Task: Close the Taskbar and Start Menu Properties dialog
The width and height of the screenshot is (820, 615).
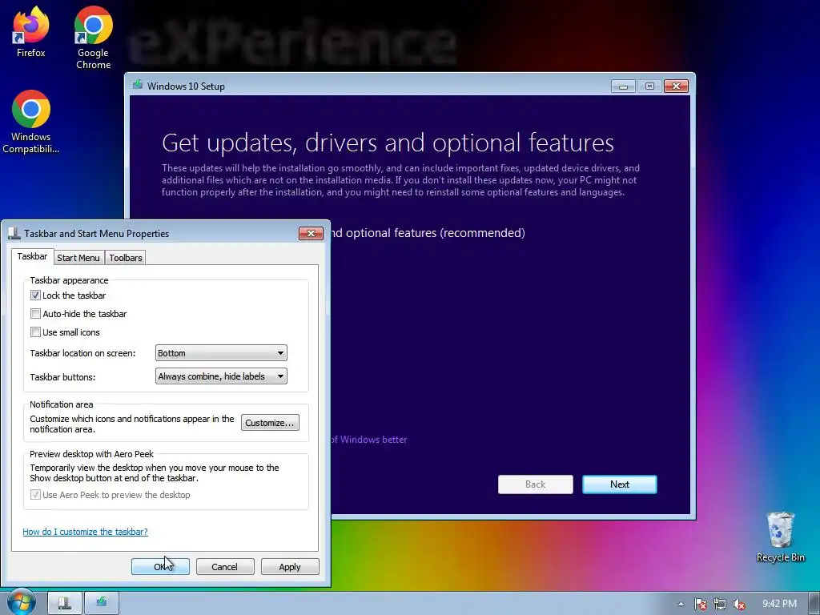Action: tap(311, 233)
